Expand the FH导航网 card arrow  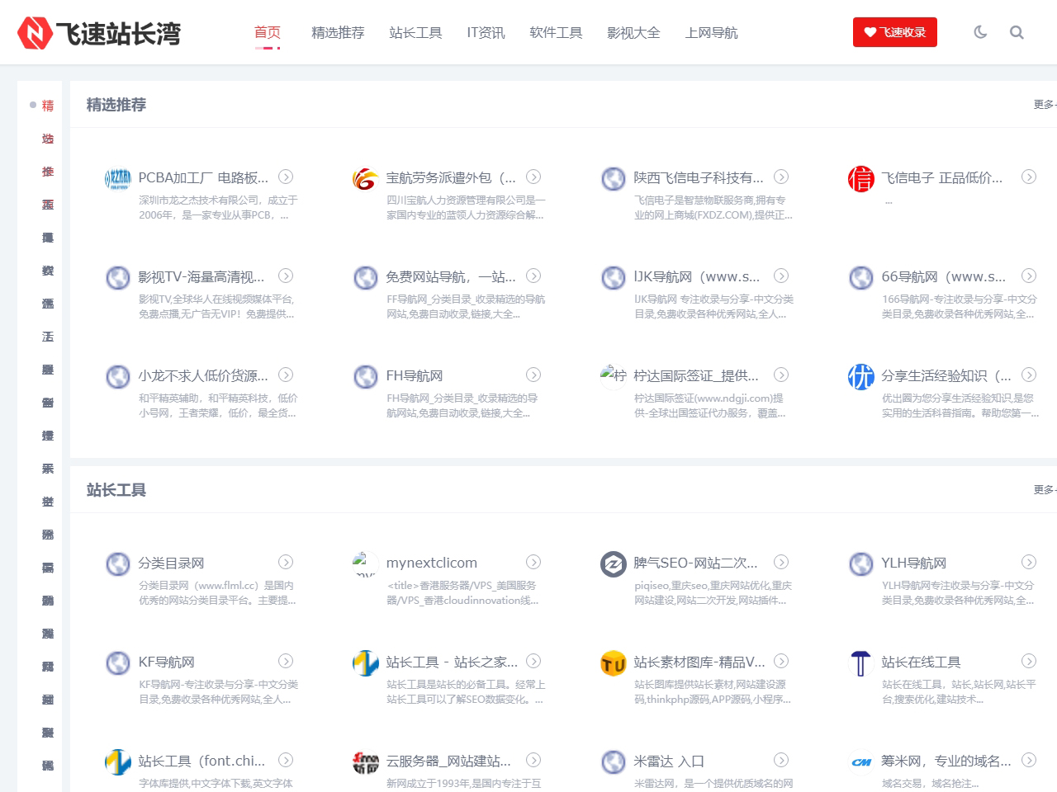[533, 375]
